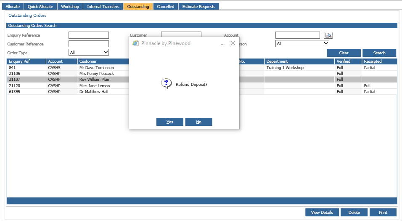Sort by Department column header
This screenshot has height=221, width=402.
[x=299, y=61]
